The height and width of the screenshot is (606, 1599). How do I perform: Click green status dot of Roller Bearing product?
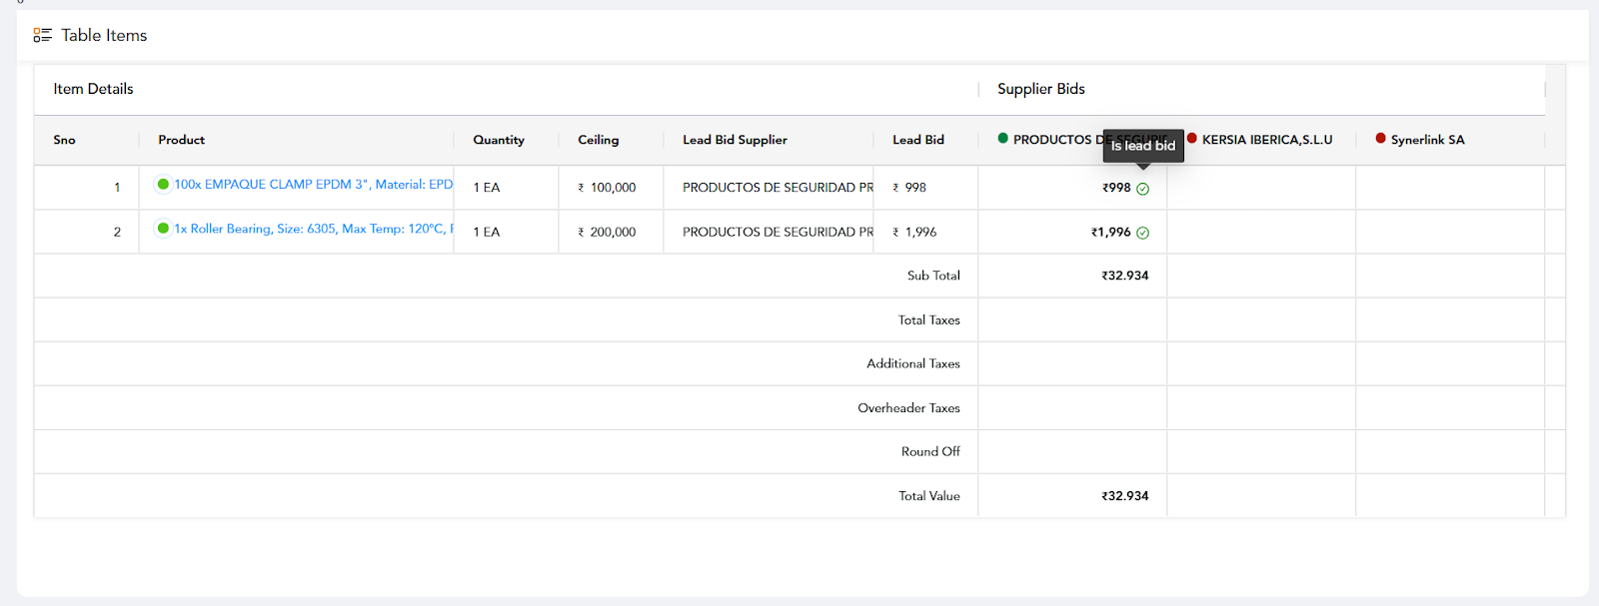click(x=163, y=228)
